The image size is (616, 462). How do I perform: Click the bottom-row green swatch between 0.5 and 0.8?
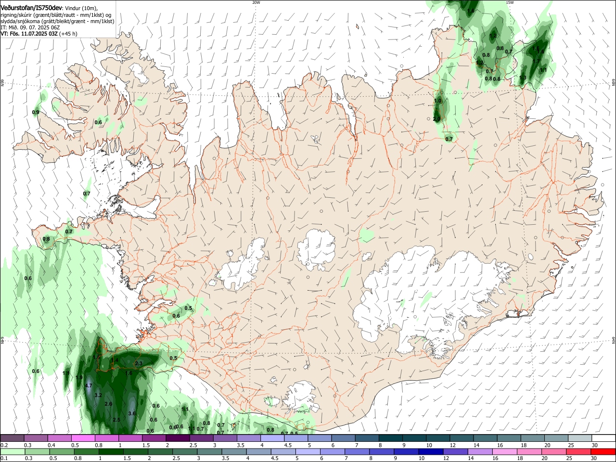pos(62,451)
